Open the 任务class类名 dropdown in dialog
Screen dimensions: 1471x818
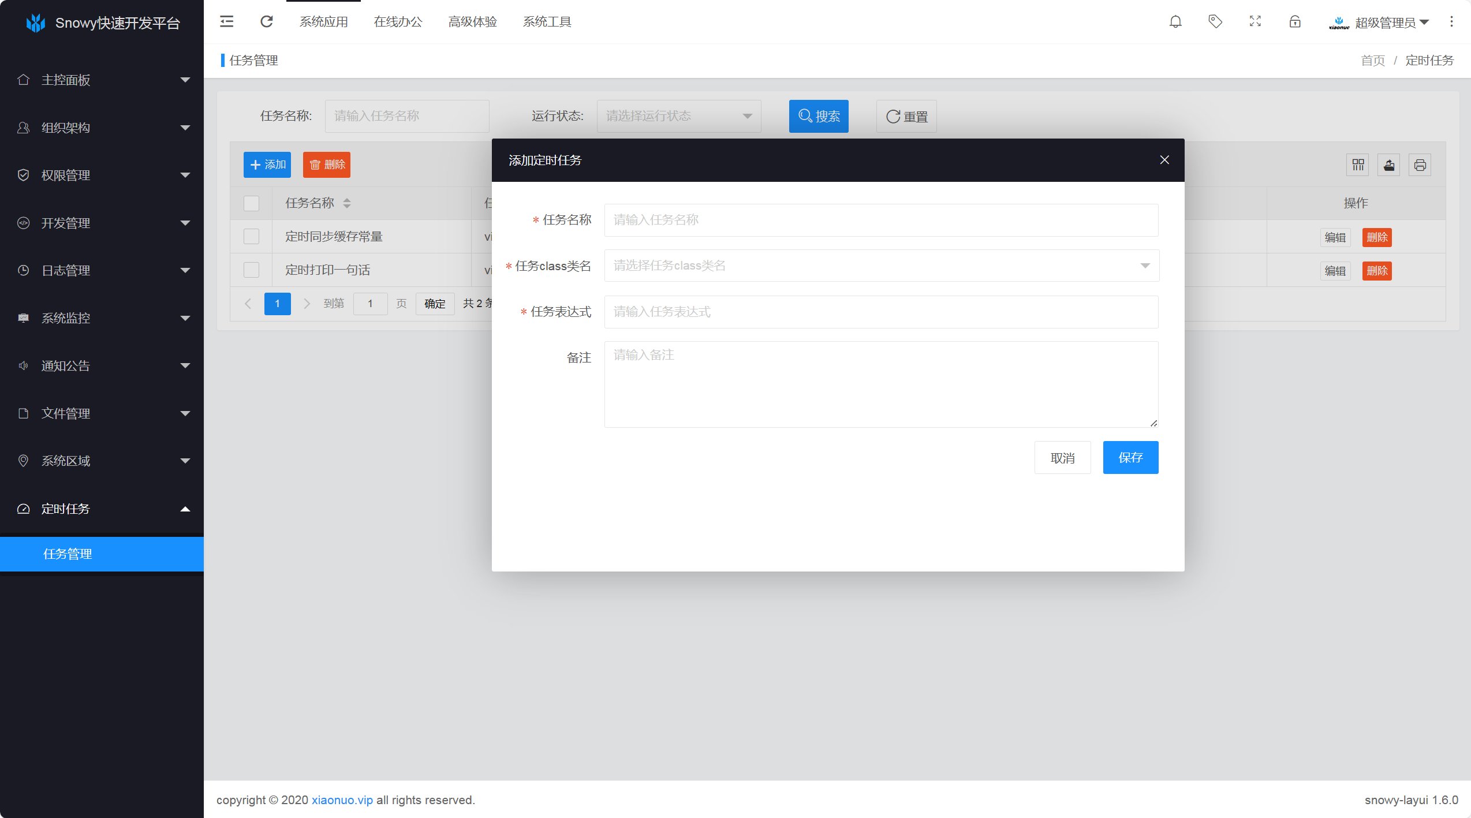(x=881, y=266)
